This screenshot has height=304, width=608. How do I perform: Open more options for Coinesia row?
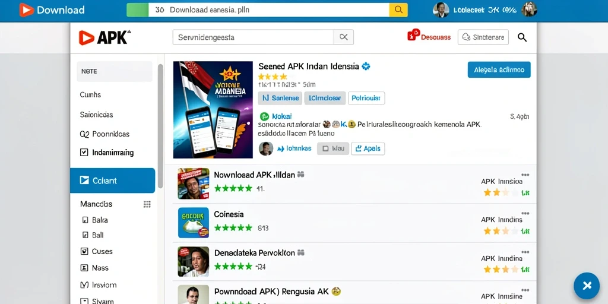pos(525,213)
